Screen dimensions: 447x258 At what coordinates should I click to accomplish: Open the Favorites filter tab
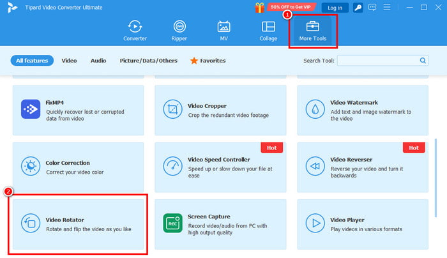click(x=208, y=61)
